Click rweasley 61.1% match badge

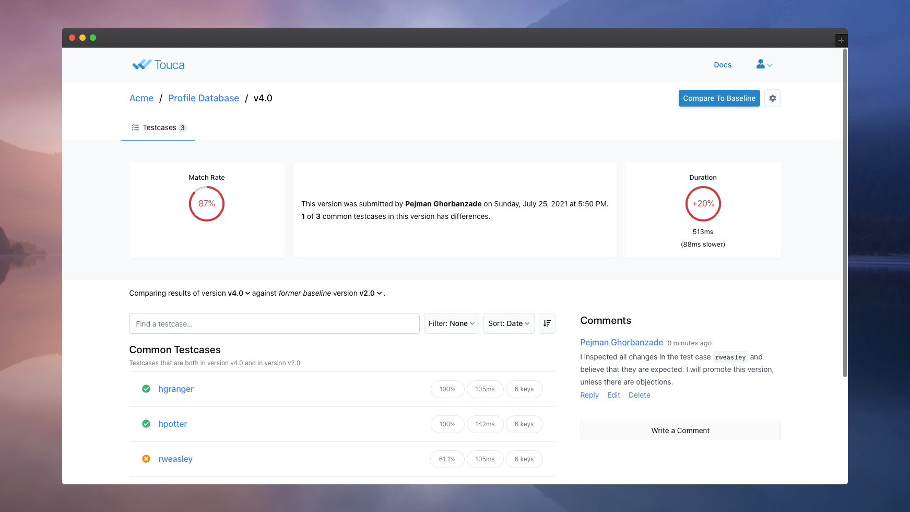pyautogui.click(x=447, y=459)
